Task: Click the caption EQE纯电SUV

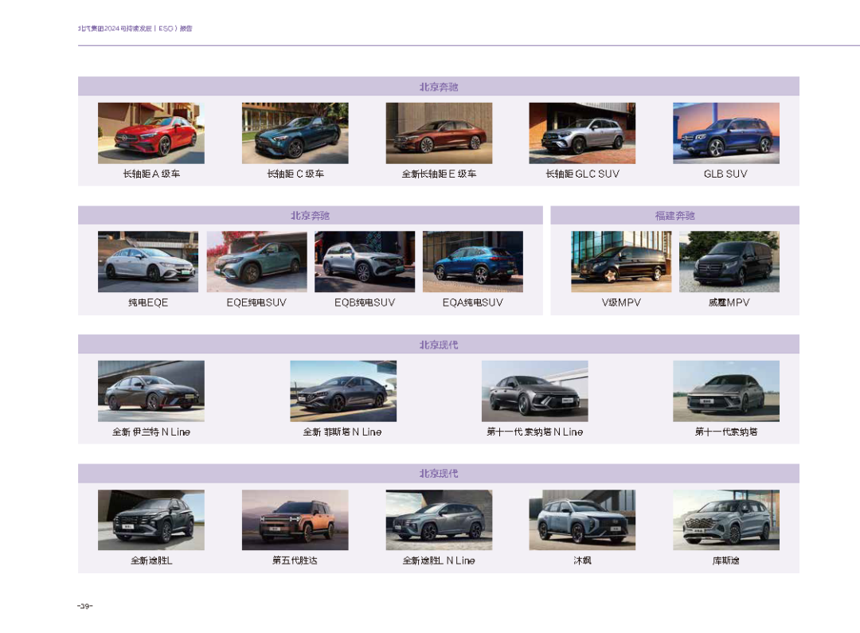Action: (256, 303)
